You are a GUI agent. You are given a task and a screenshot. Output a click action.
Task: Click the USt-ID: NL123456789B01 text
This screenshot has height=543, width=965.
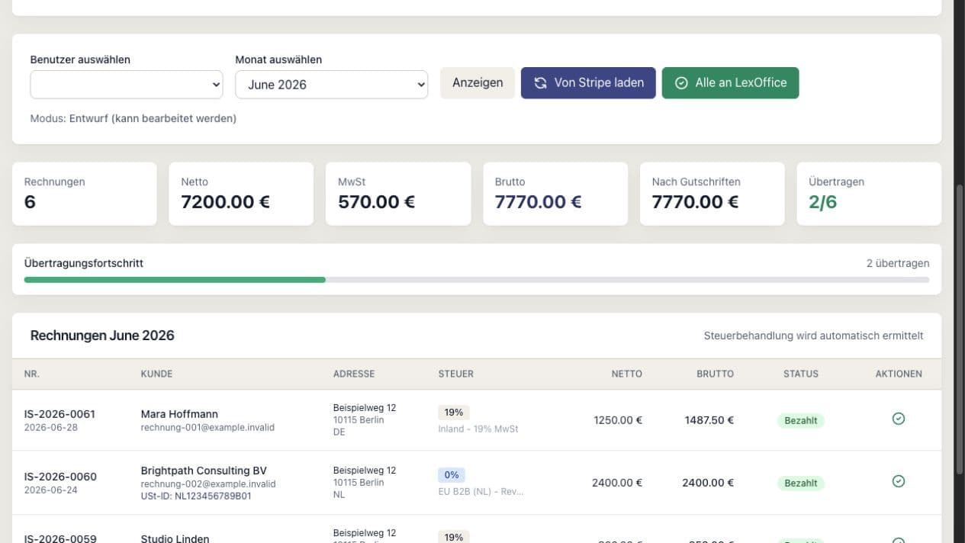[196, 496]
